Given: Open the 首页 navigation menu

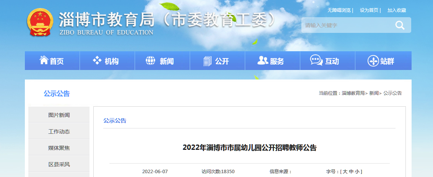Looking at the screenshot, I should point(52,60).
